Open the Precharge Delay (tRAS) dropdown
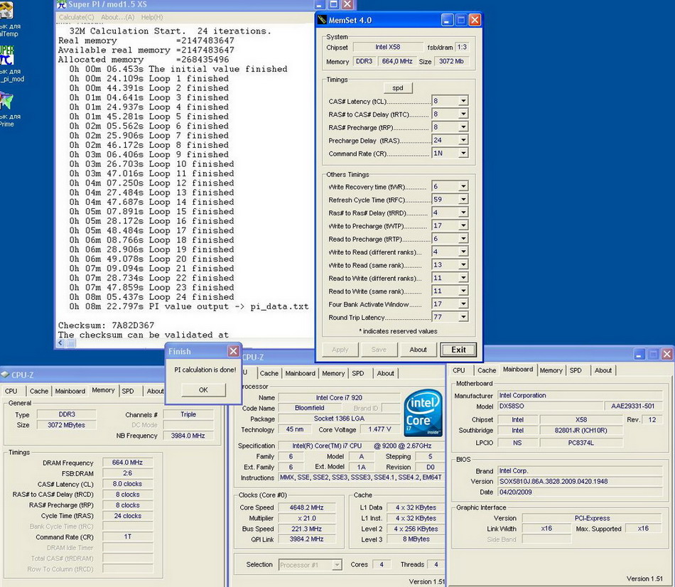The height and width of the screenshot is (587, 675). (463, 141)
